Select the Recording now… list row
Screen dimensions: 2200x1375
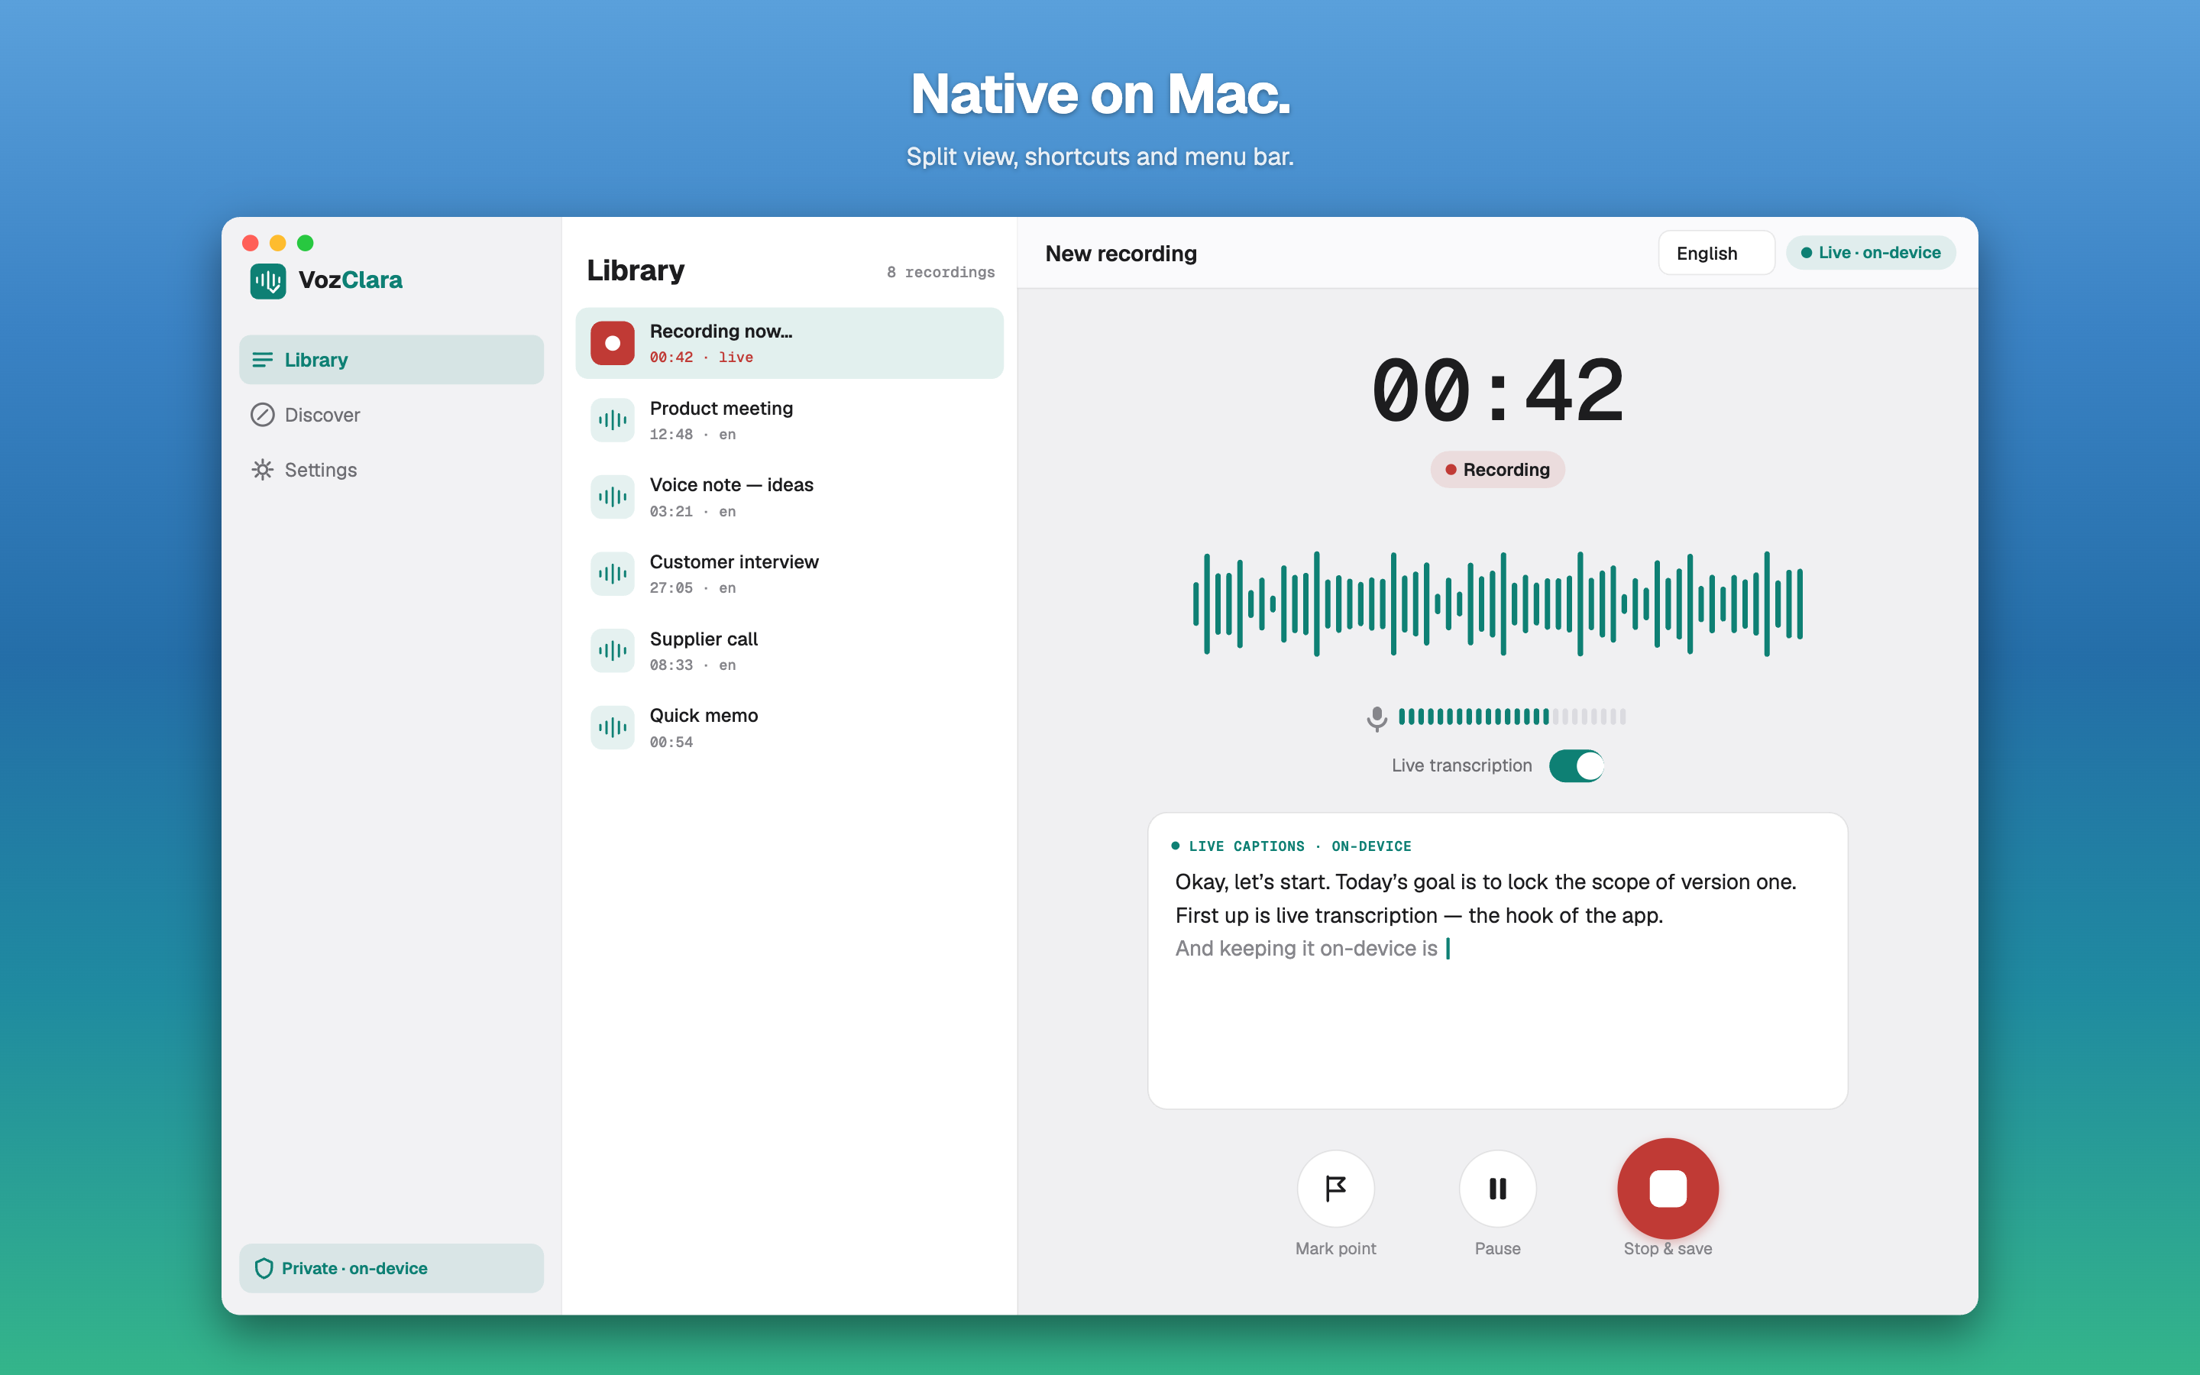point(789,344)
